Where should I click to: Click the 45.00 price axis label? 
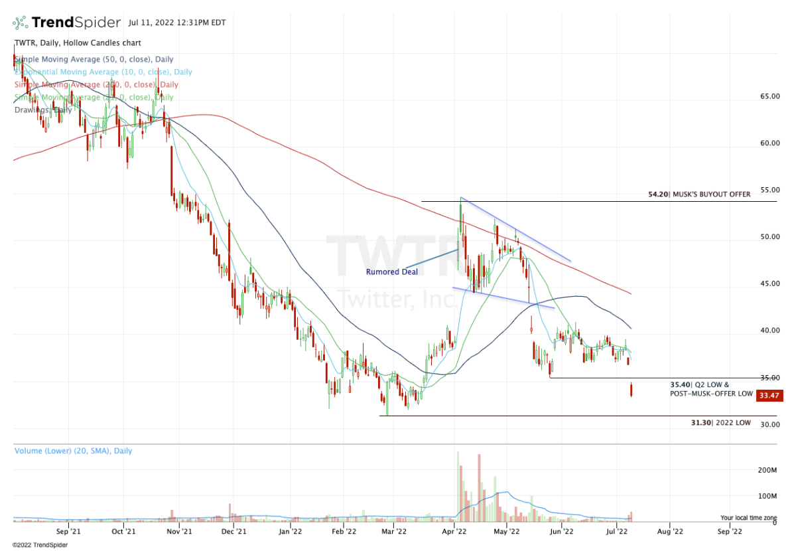click(770, 284)
